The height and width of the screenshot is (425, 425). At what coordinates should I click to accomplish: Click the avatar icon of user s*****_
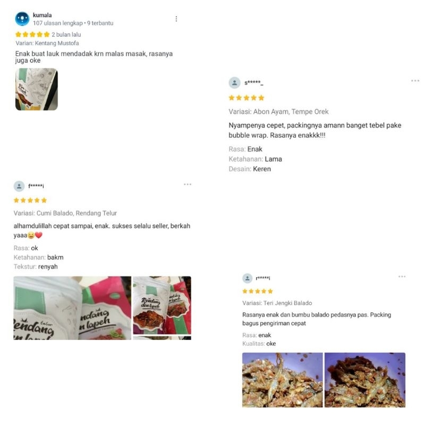pos(235,83)
